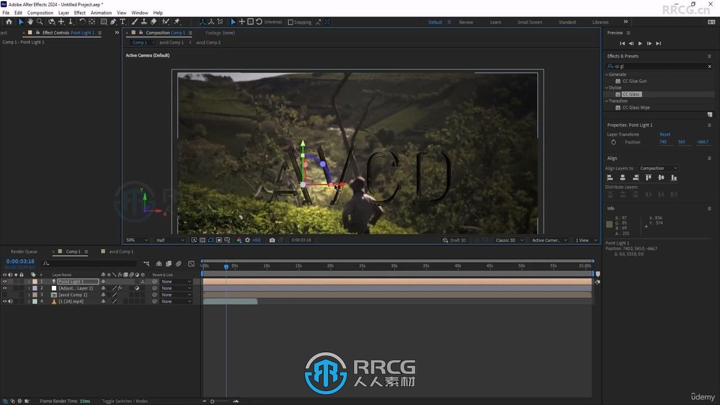Click the Motion Blur enable icon in timeline

[178, 263]
